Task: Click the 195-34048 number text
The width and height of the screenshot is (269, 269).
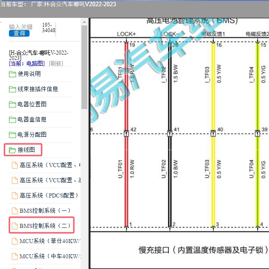Action: (49, 28)
